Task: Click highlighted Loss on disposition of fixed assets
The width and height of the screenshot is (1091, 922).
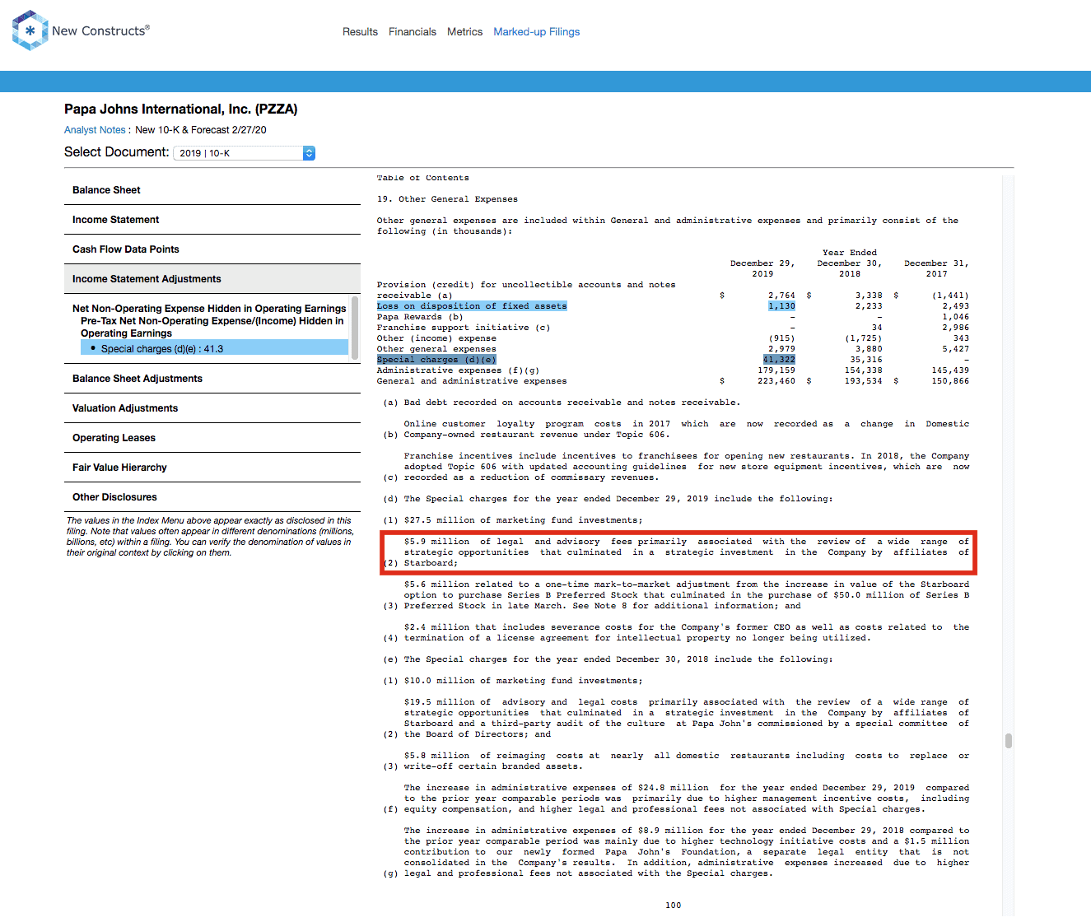Action: tap(472, 306)
